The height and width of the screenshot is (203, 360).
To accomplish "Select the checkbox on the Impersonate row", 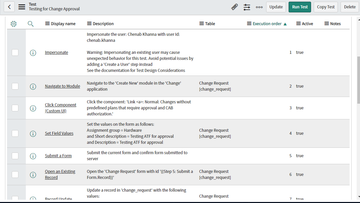I will (x=15, y=53).
